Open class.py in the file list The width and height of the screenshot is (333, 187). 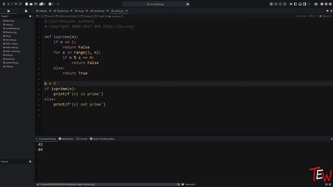tap(9, 24)
